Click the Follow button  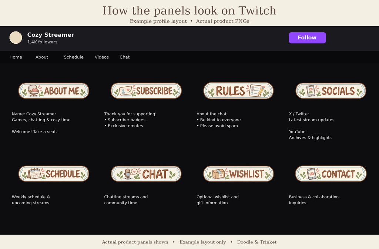[x=307, y=38]
